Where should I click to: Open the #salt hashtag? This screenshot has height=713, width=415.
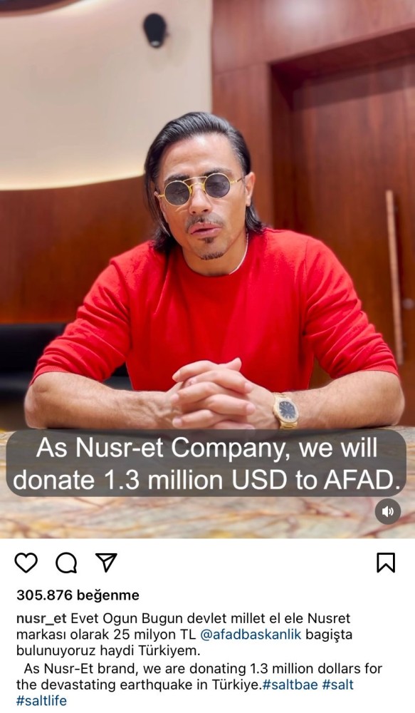338,684
